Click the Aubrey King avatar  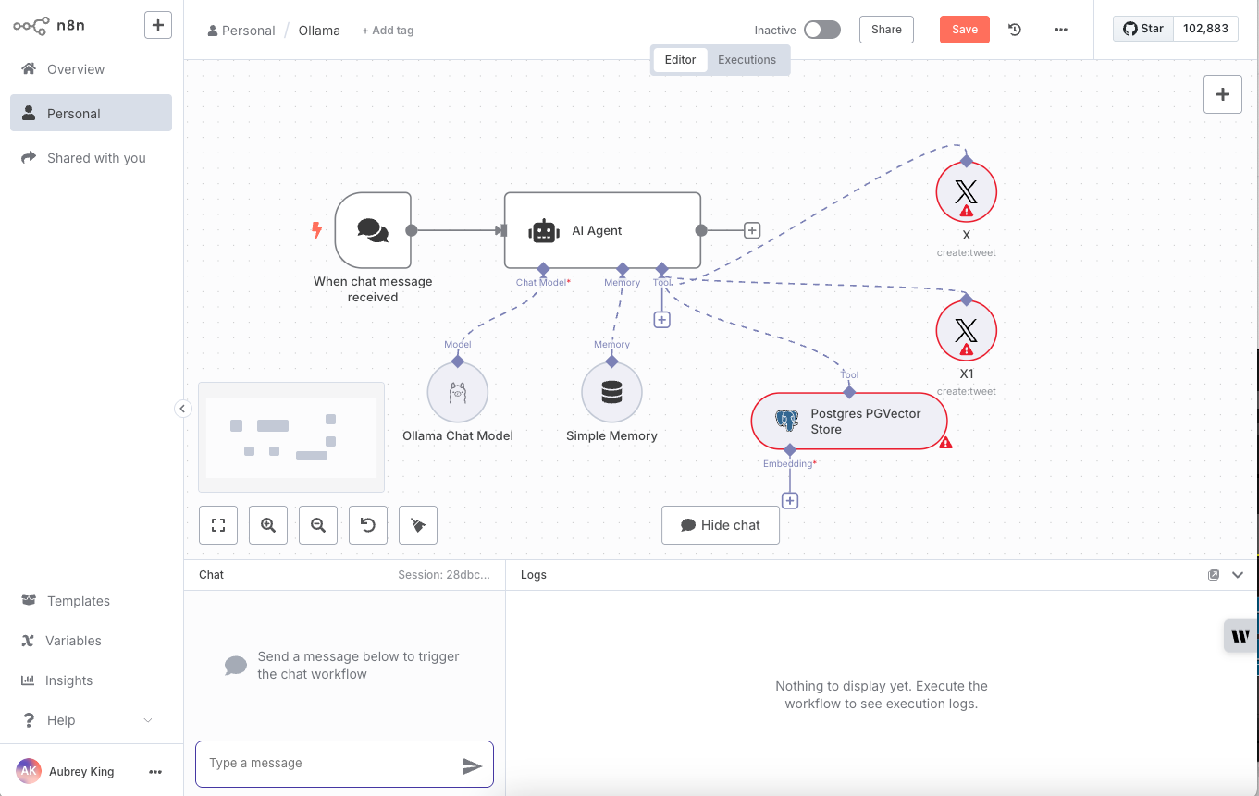click(x=29, y=771)
